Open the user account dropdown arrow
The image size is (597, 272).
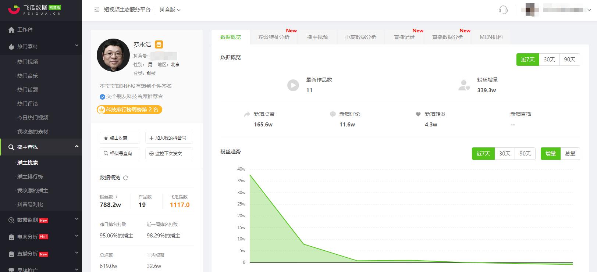[x=590, y=10]
